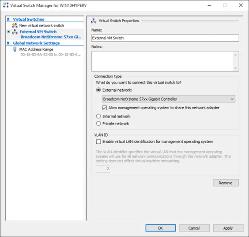
Task: Uncheck Allow management operating system sharing
Action: [105, 108]
